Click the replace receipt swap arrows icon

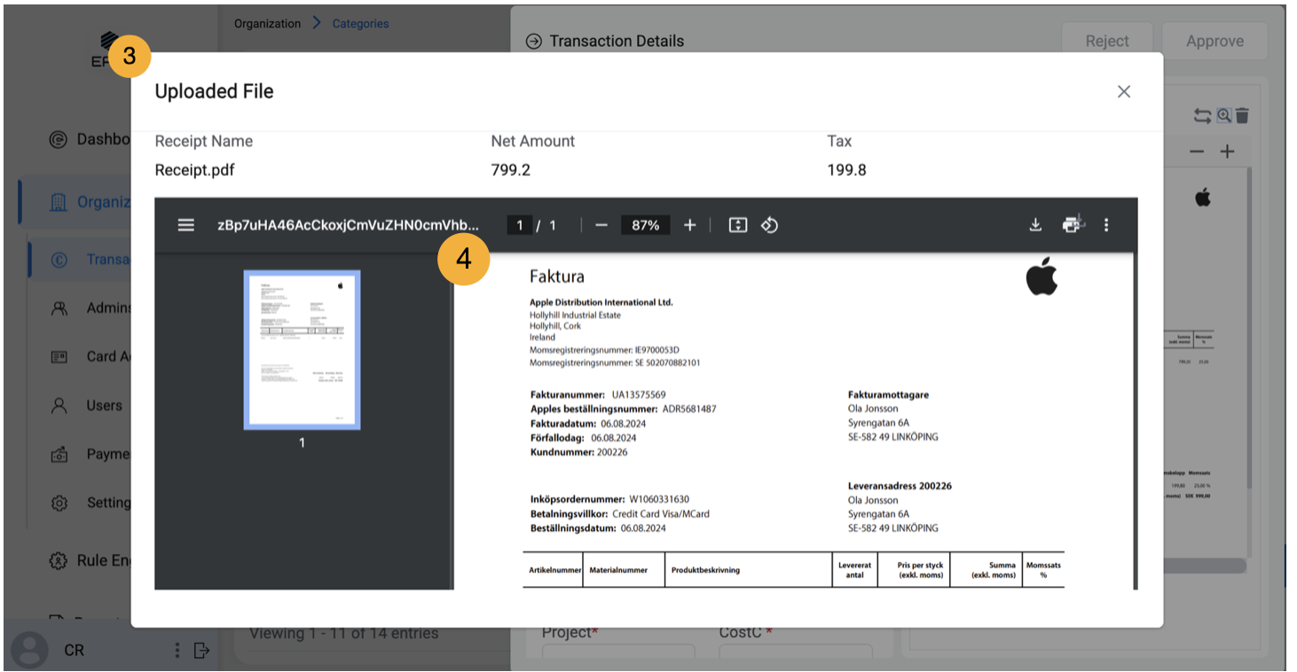(x=1202, y=115)
